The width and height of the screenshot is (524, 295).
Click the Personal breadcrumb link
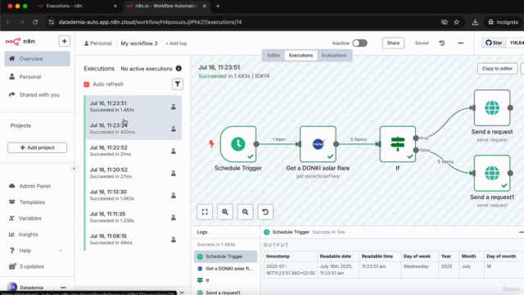[98, 43]
